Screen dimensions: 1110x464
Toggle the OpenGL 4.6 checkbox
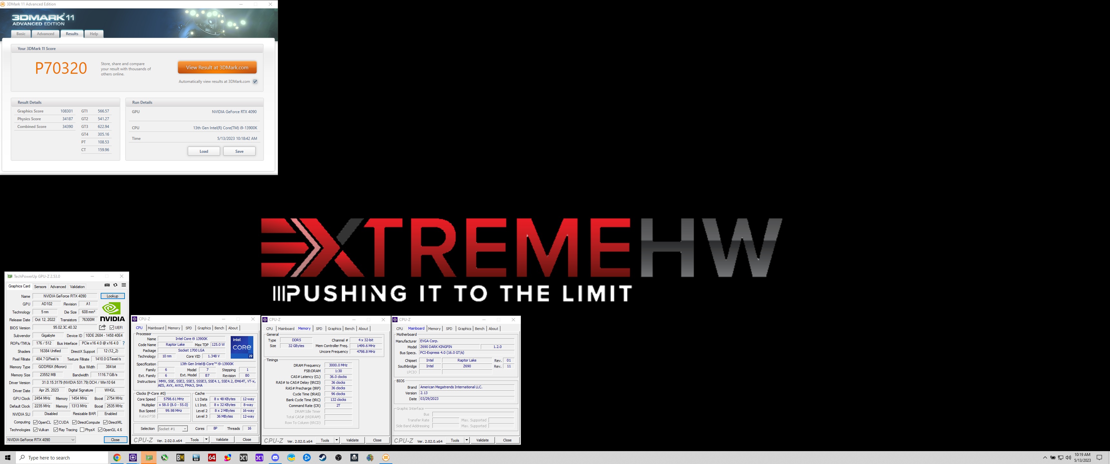100,430
